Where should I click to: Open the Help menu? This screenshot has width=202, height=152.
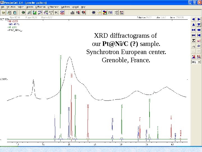(x=83, y=7)
